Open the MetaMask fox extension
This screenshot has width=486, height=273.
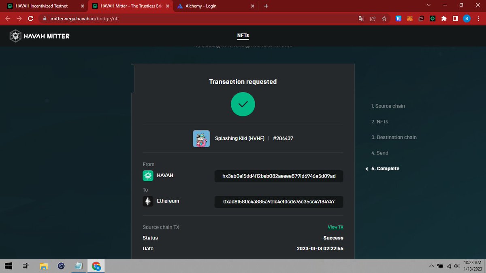coord(410,19)
